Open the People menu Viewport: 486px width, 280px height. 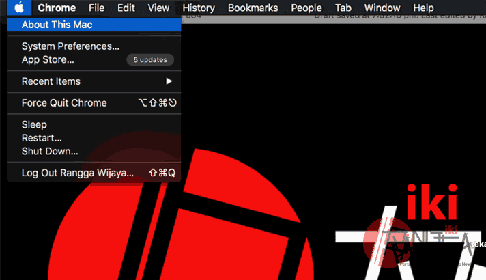point(306,8)
